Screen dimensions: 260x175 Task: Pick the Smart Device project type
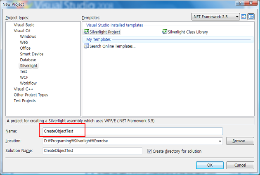tap(32, 54)
